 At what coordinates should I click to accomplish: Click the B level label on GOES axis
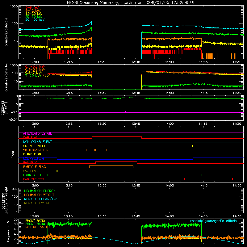point(17,96)
